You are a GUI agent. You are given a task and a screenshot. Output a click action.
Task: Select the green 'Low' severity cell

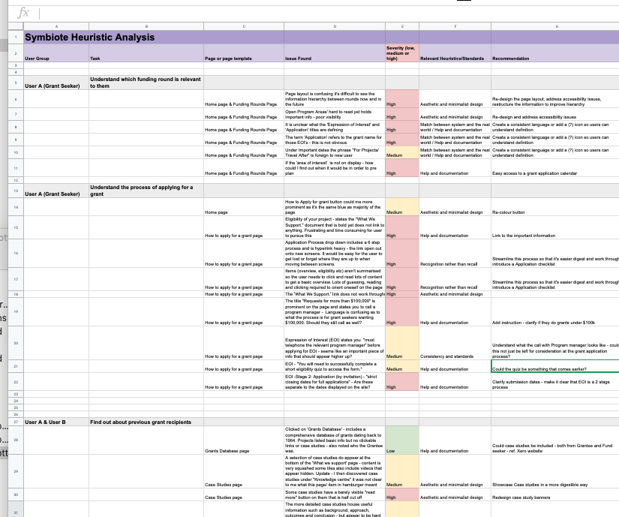pos(402,440)
